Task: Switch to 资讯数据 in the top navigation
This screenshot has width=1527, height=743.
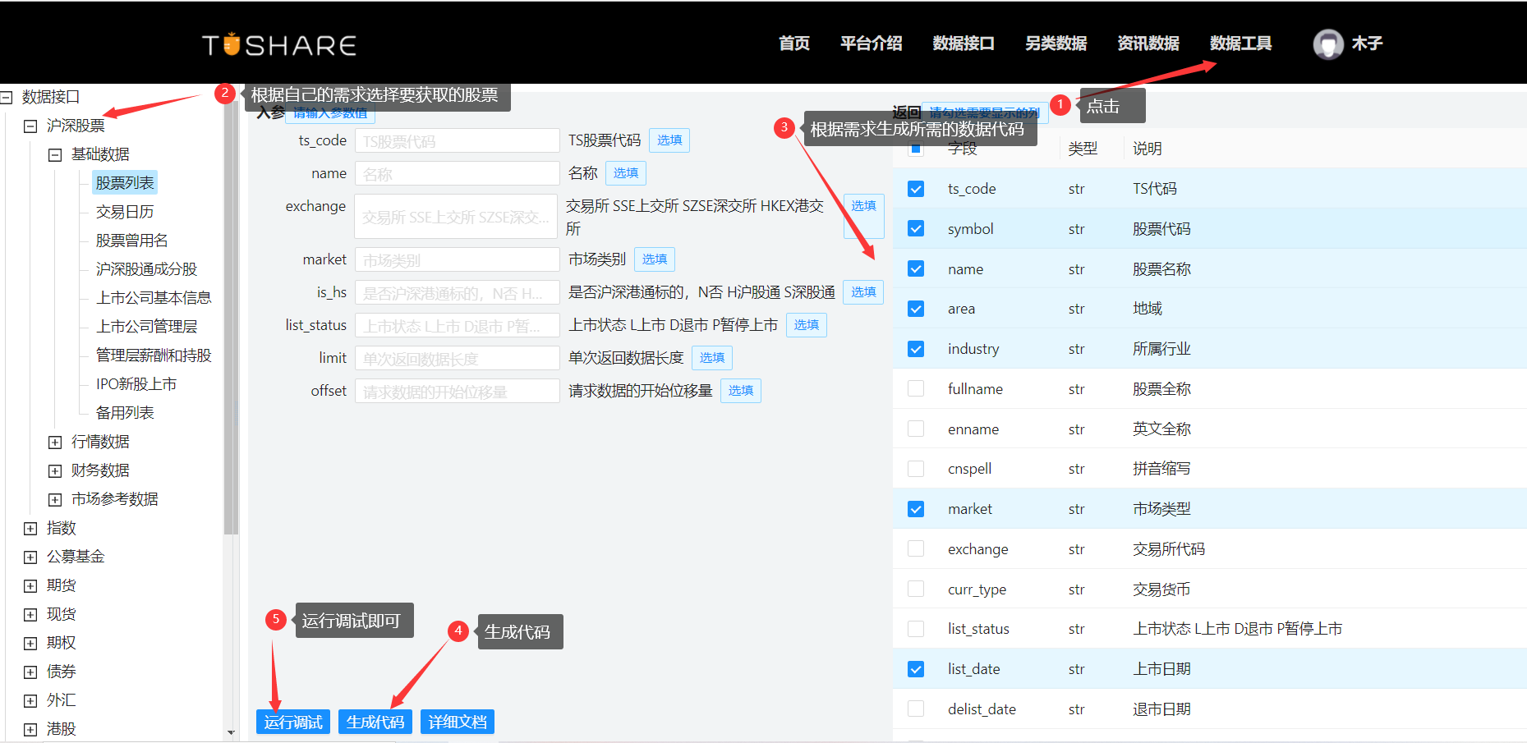Action: (x=1148, y=43)
